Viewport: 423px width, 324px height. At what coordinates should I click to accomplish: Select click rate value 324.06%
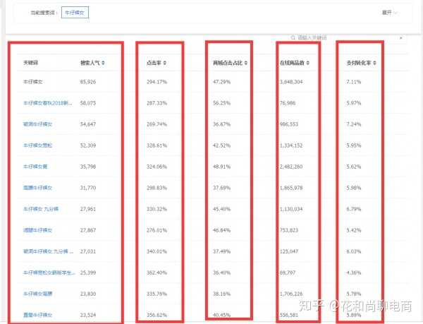pyautogui.click(x=157, y=167)
